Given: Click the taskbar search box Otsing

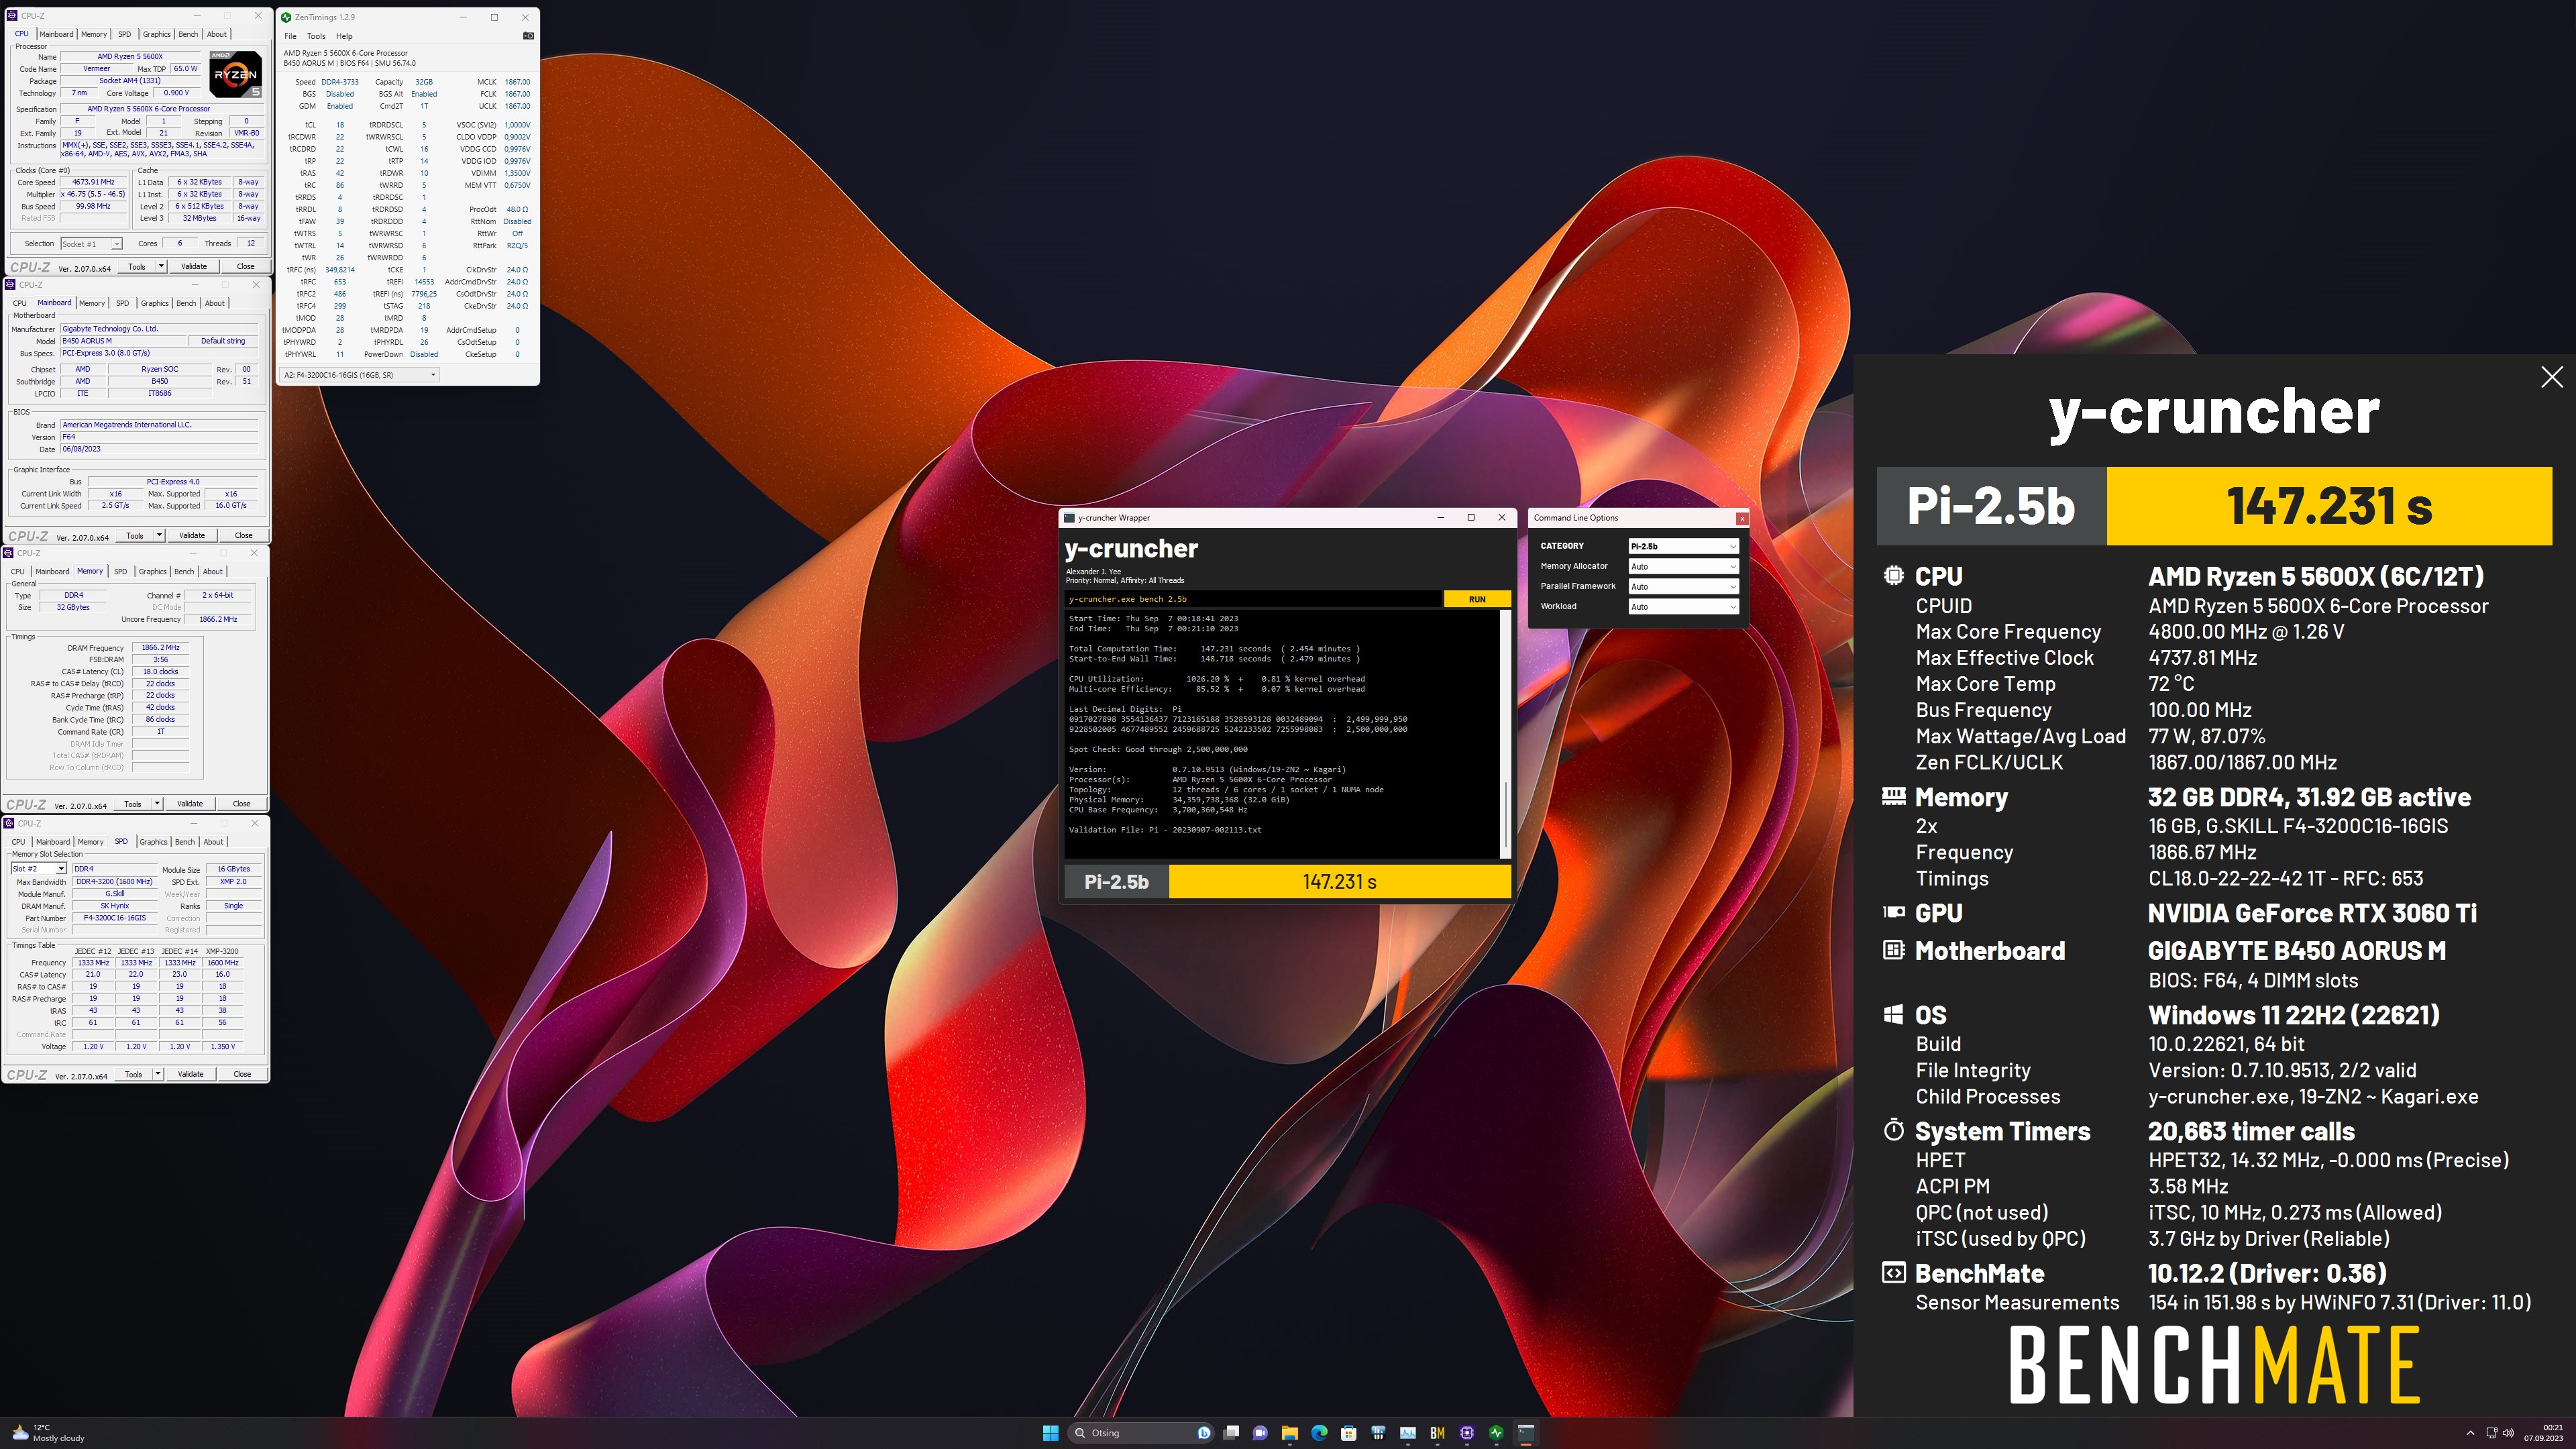Looking at the screenshot, I should pyautogui.click(x=1140, y=1433).
